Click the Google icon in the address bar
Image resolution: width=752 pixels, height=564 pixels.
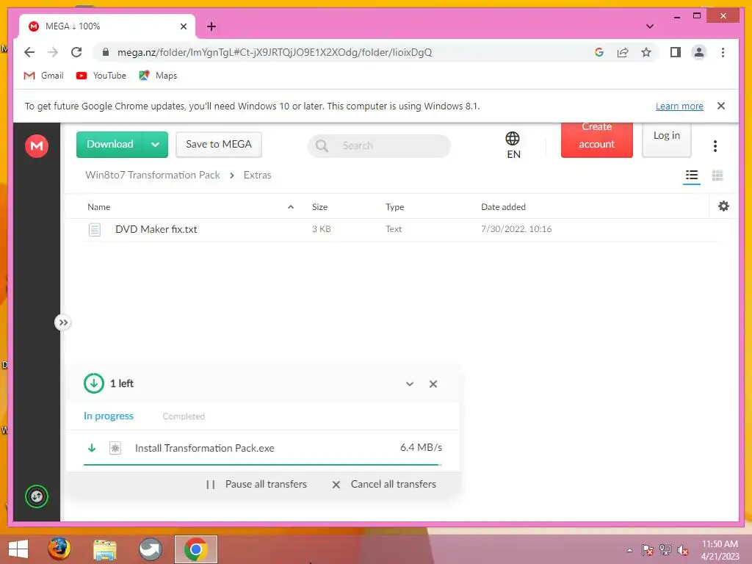599,52
